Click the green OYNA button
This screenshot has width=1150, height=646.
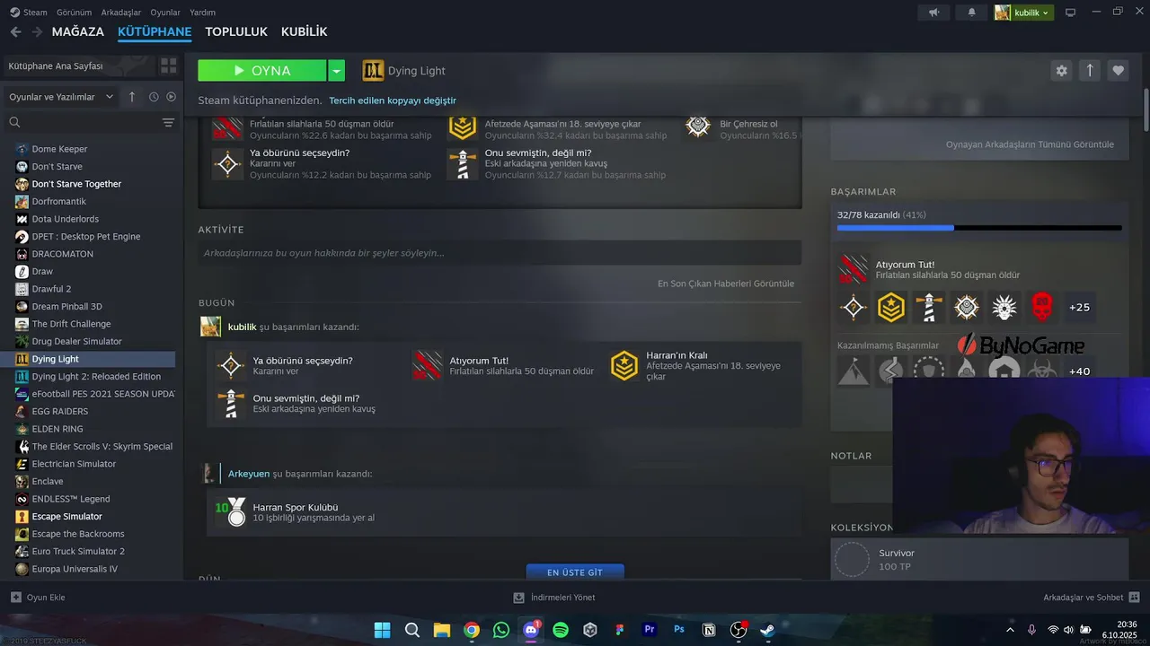tap(262, 70)
